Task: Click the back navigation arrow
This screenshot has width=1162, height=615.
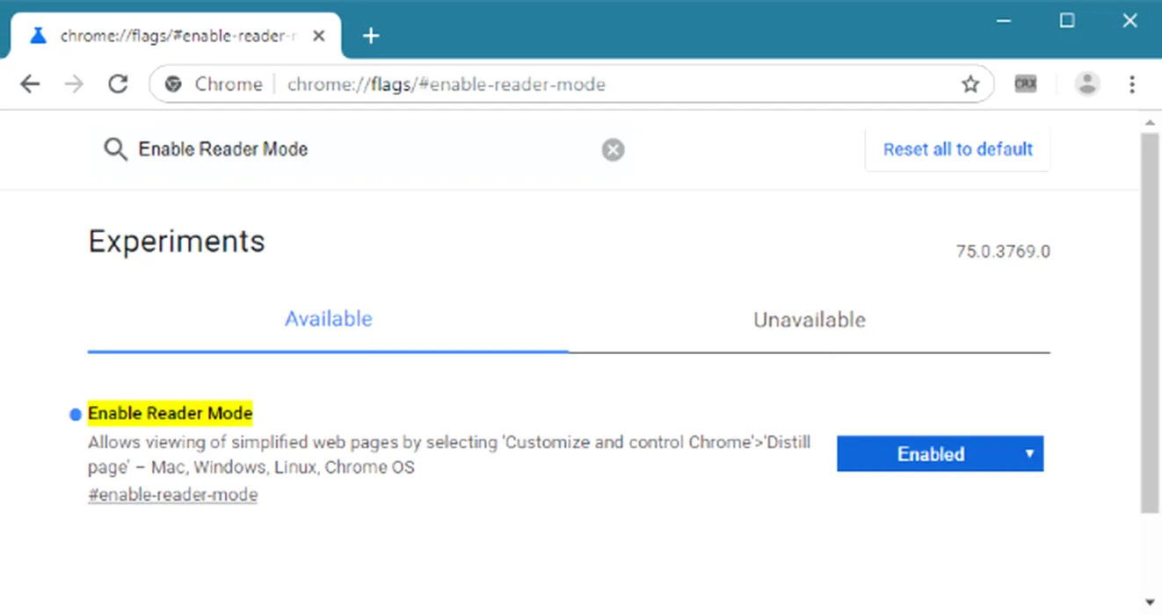Action: pos(30,84)
